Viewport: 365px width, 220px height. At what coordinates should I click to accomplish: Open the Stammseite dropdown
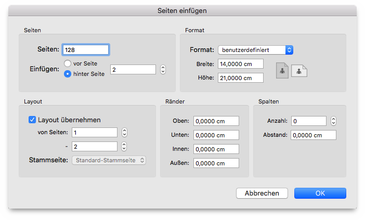(x=109, y=160)
